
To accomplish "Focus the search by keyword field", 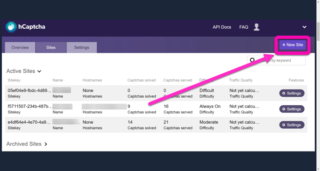I will pos(276,60).
